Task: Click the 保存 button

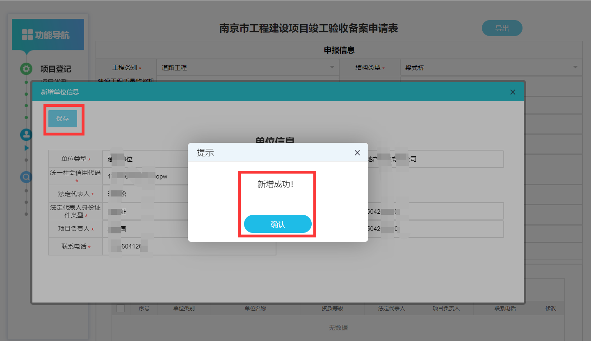Action: (x=63, y=119)
